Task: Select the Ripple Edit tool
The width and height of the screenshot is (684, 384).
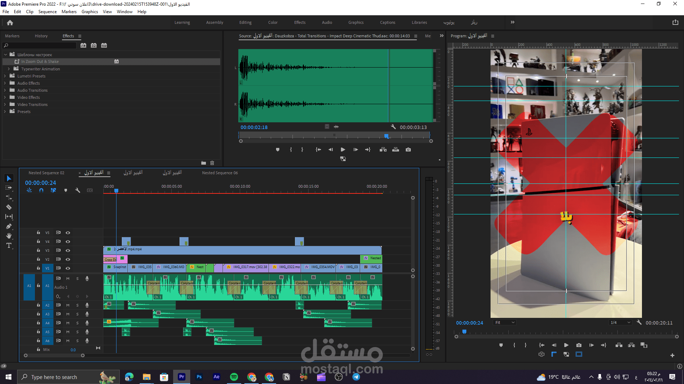Action: [x=9, y=197]
